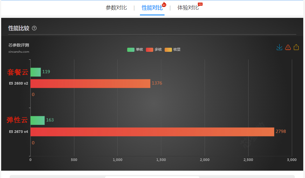The height and width of the screenshot is (178, 305).
Task: Click the yellow share export icon
Action: [x=296, y=47]
